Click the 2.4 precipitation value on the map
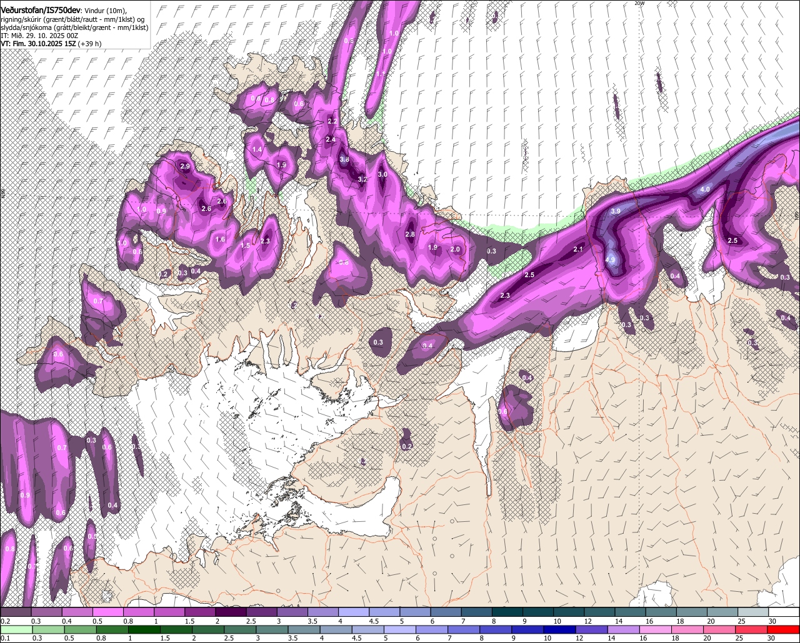The width and height of the screenshot is (800, 643). click(x=331, y=140)
